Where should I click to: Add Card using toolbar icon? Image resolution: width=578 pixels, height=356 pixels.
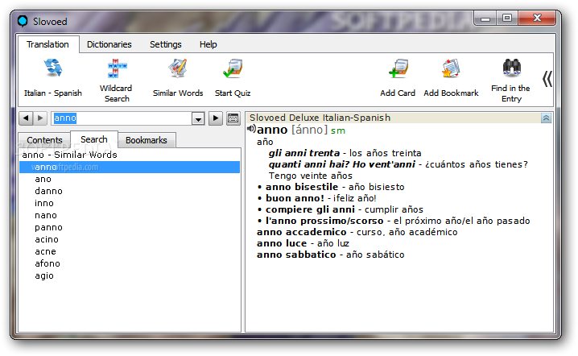pyautogui.click(x=398, y=77)
